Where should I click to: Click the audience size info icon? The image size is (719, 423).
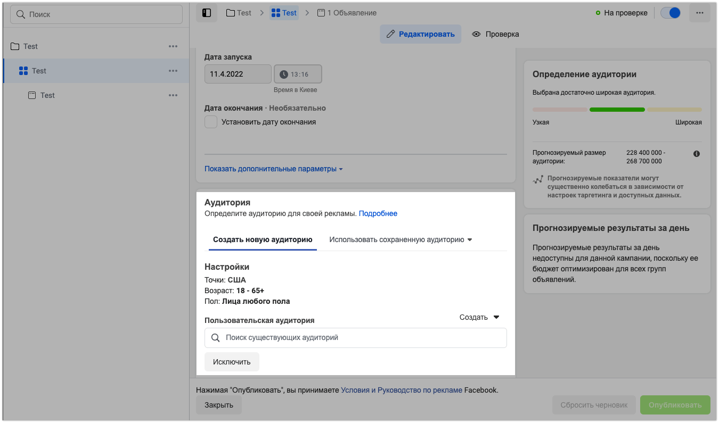click(697, 154)
